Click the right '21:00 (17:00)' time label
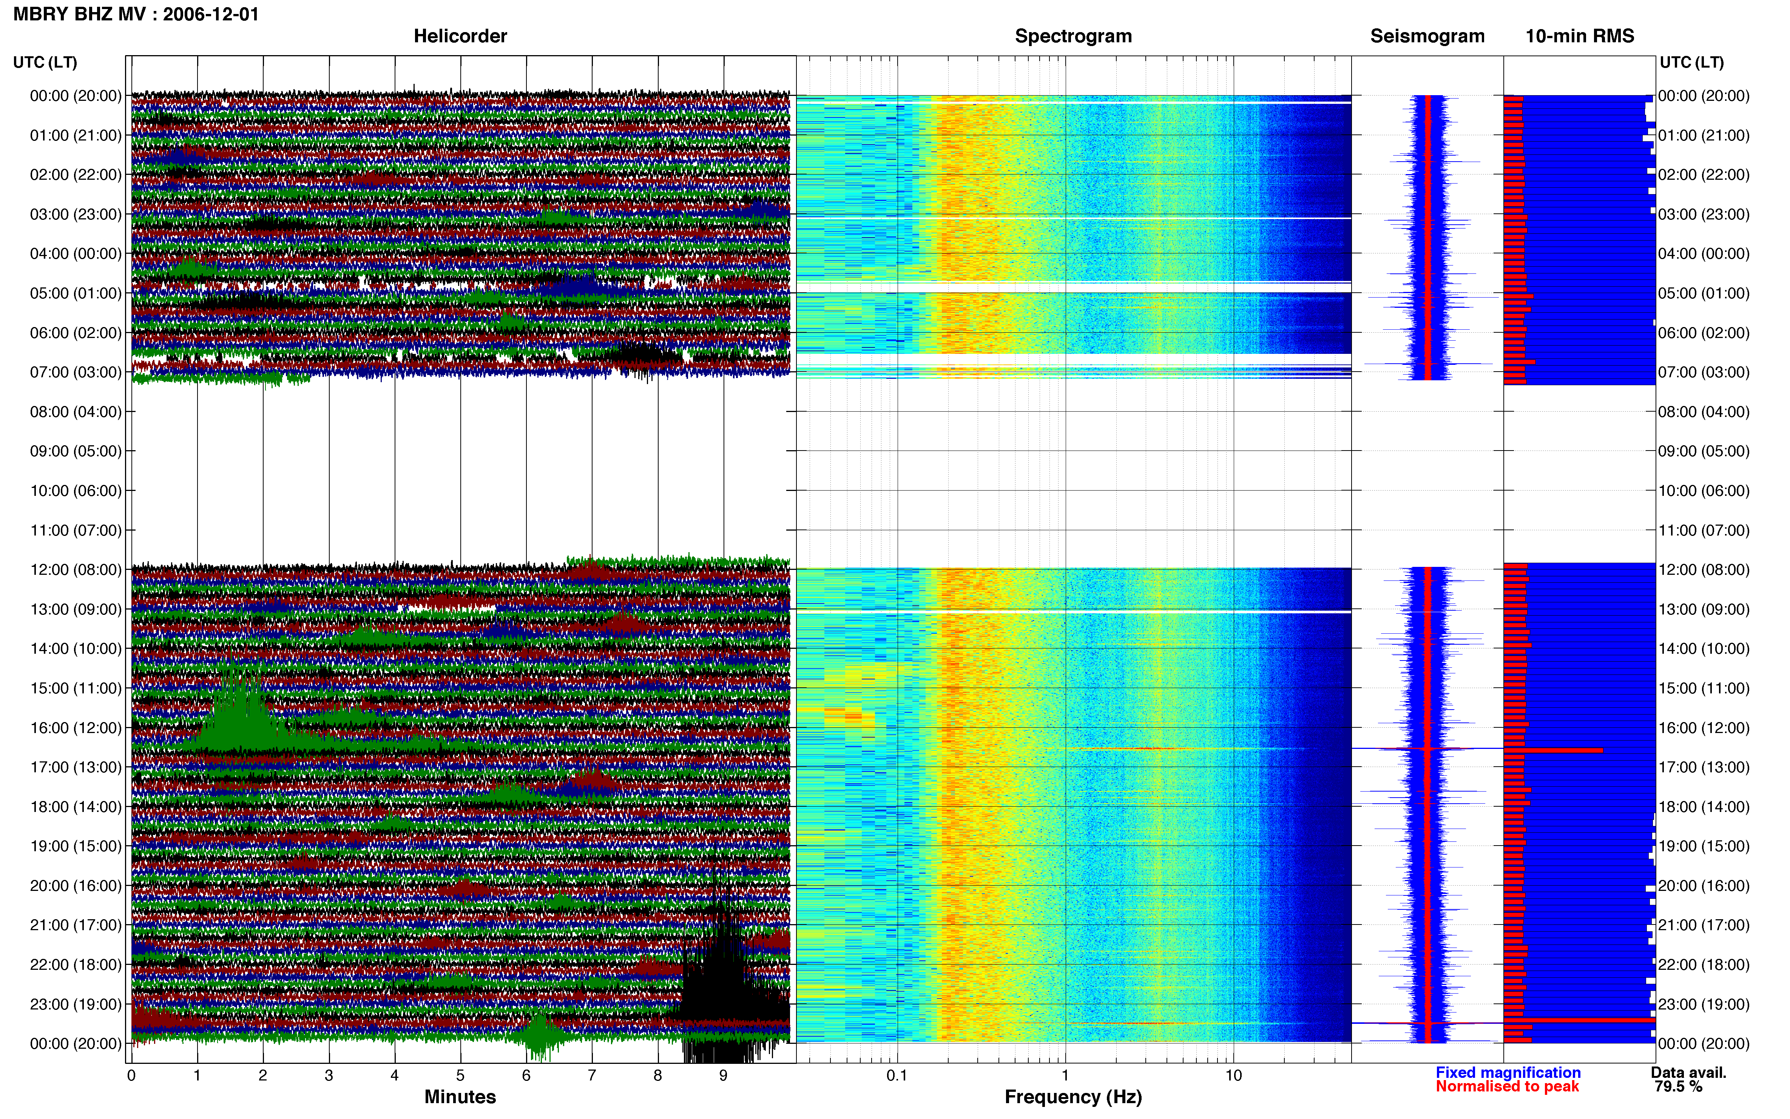1790x1119 pixels. point(1704,925)
